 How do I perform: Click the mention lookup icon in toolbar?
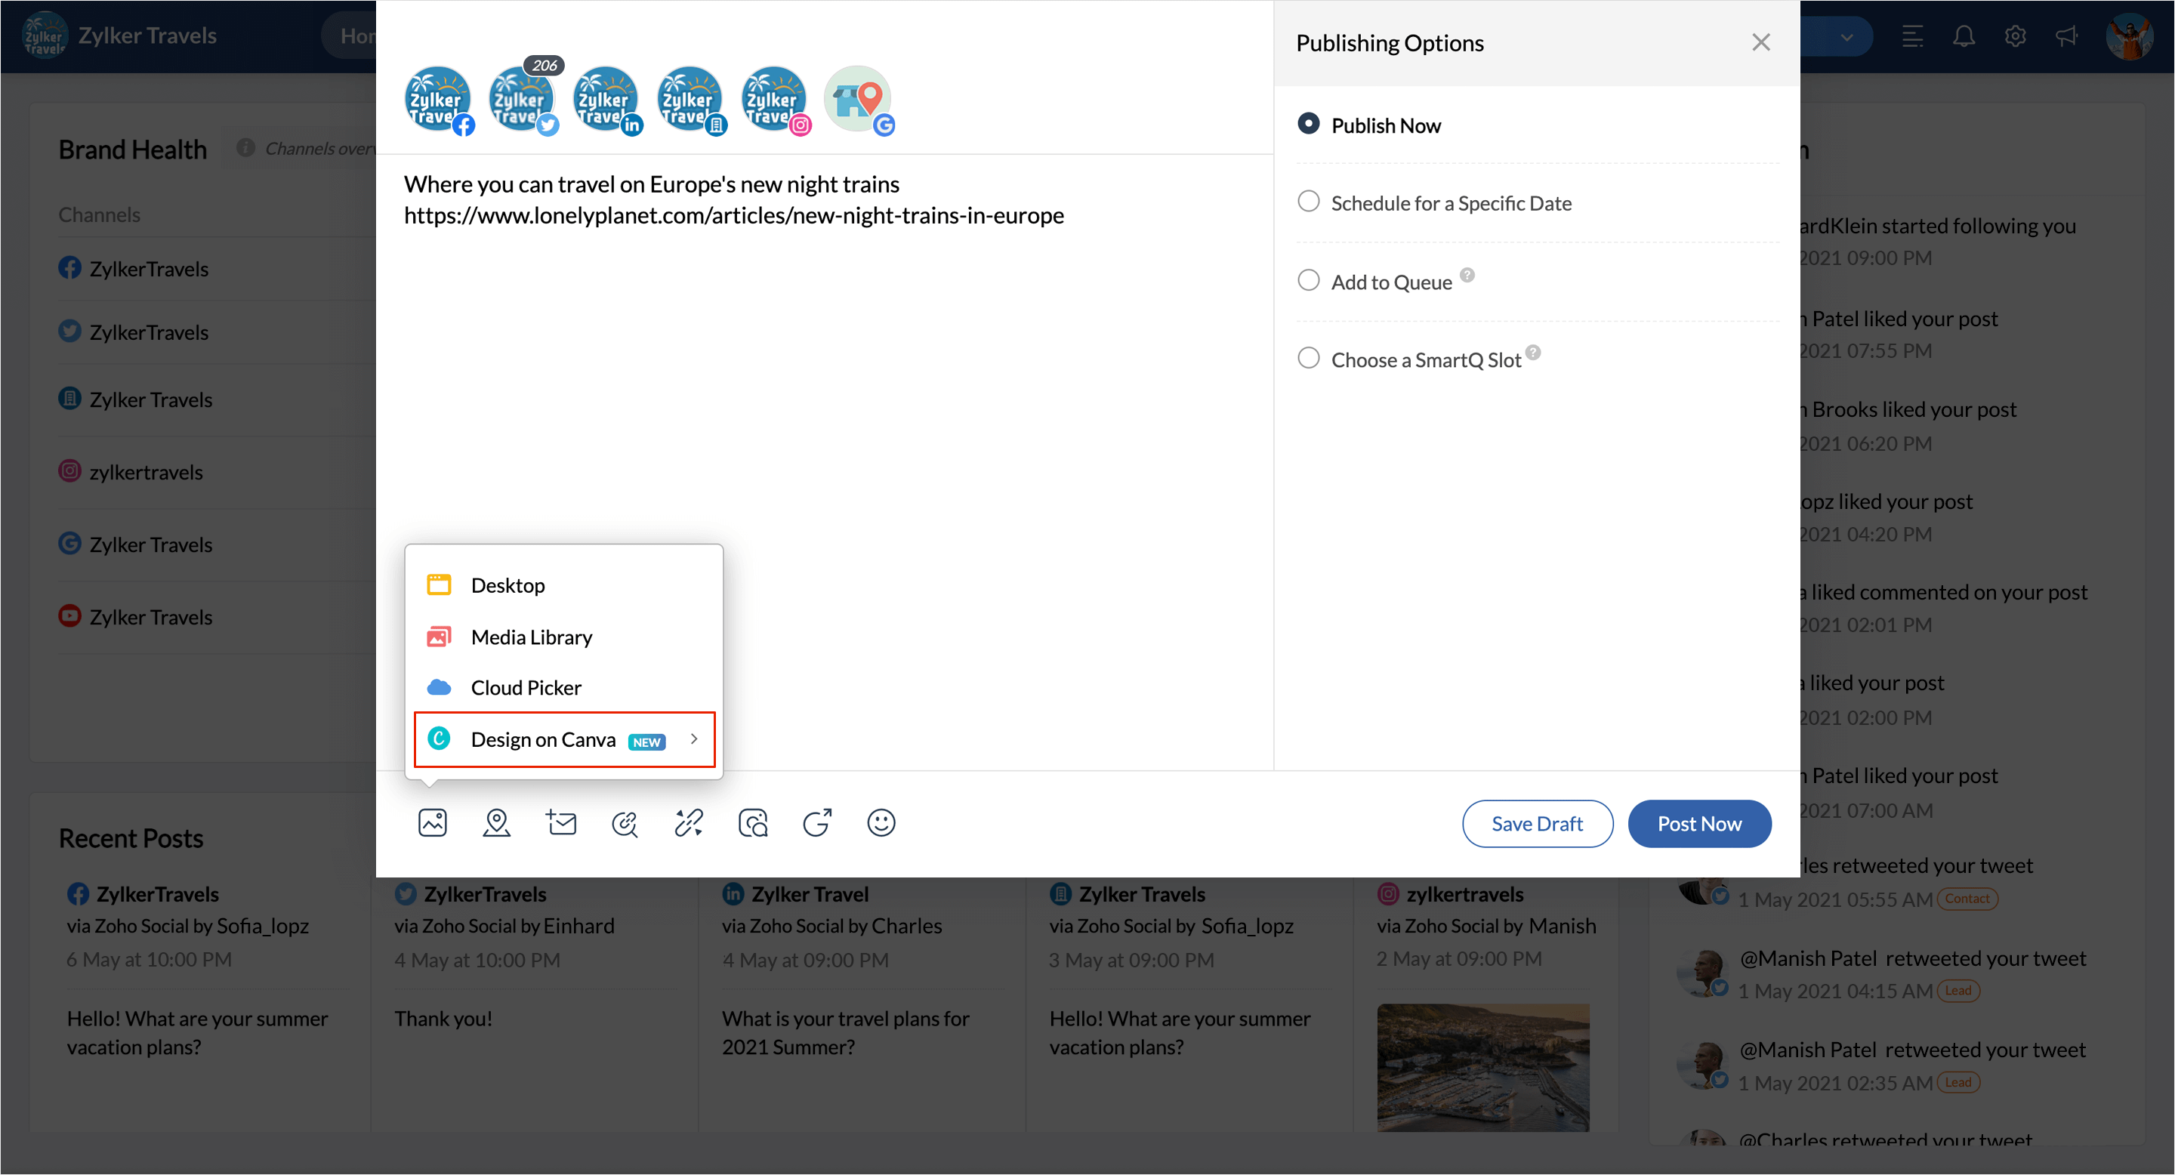coord(625,822)
